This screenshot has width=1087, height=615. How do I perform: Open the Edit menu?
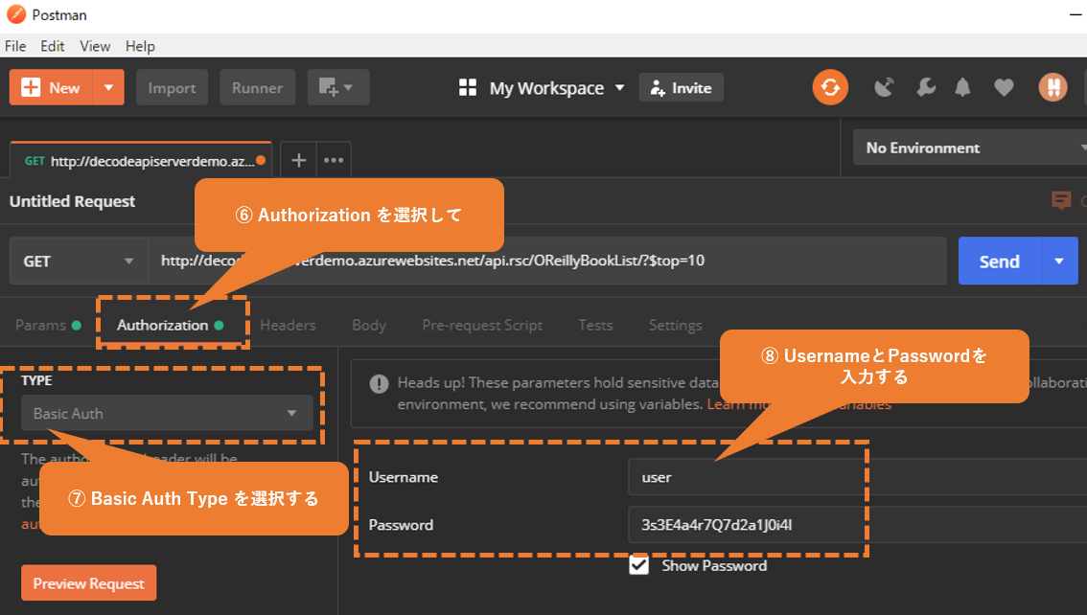pyautogui.click(x=53, y=46)
